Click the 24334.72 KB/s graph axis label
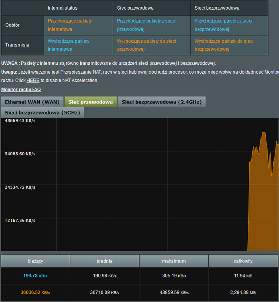The image size is (279, 302). [20, 187]
